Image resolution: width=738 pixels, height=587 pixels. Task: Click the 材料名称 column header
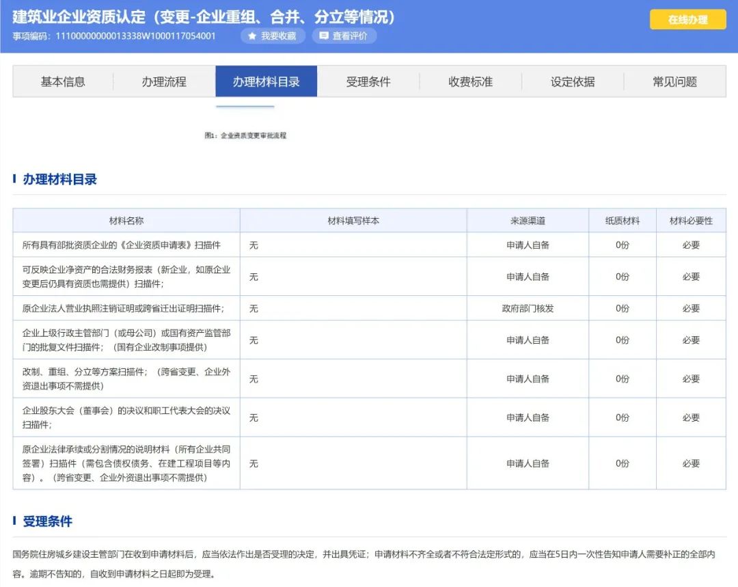[126, 221]
